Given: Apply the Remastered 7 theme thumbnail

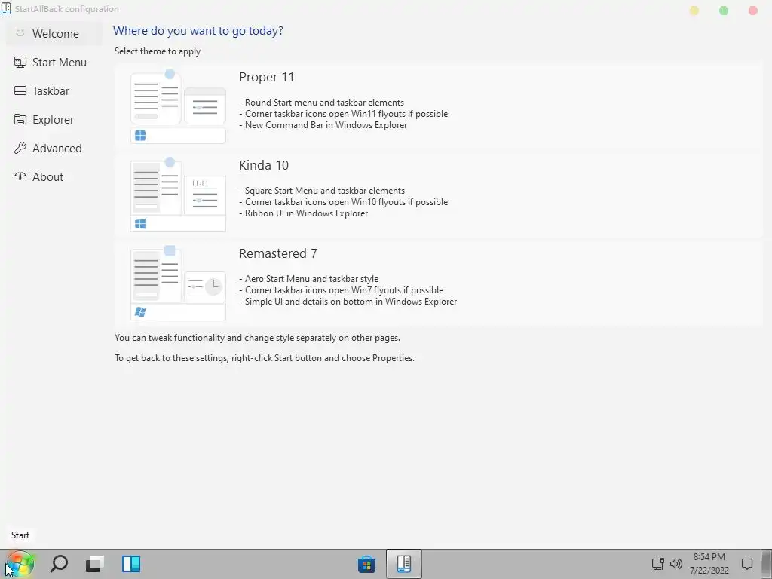Looking at the screenshot, I should coord(178,283).
